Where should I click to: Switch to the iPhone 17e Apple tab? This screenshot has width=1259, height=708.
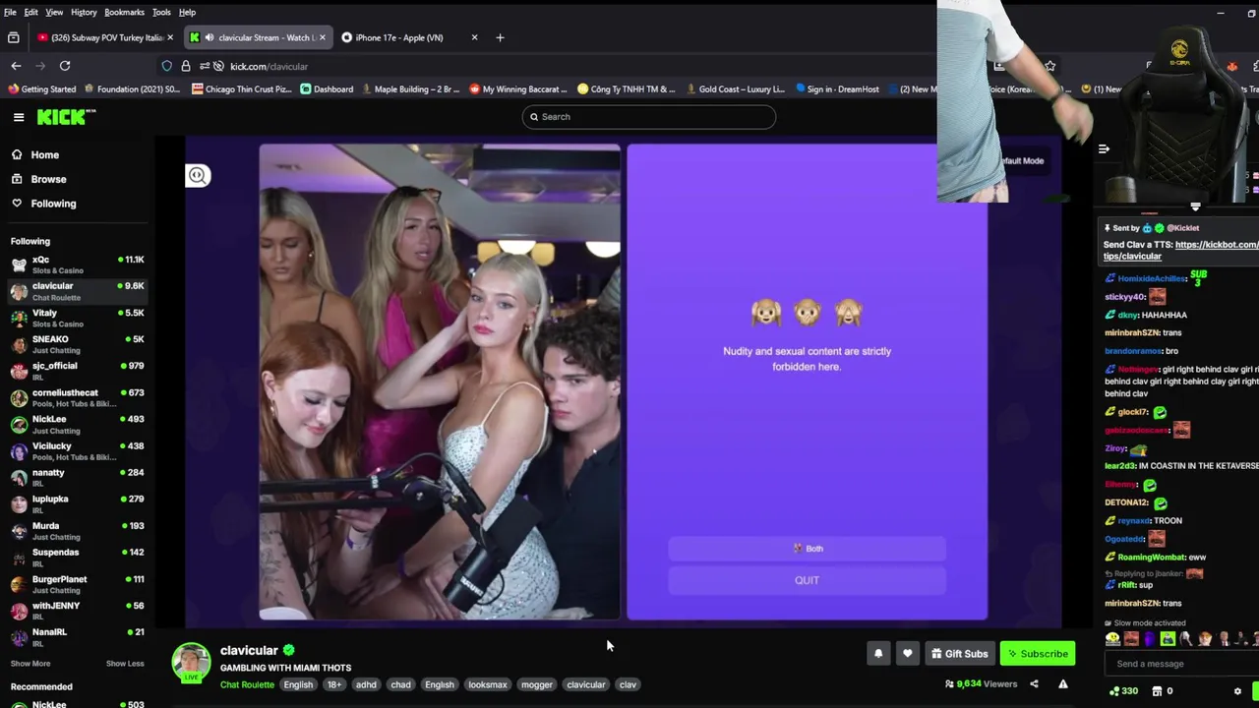(408, 37)
